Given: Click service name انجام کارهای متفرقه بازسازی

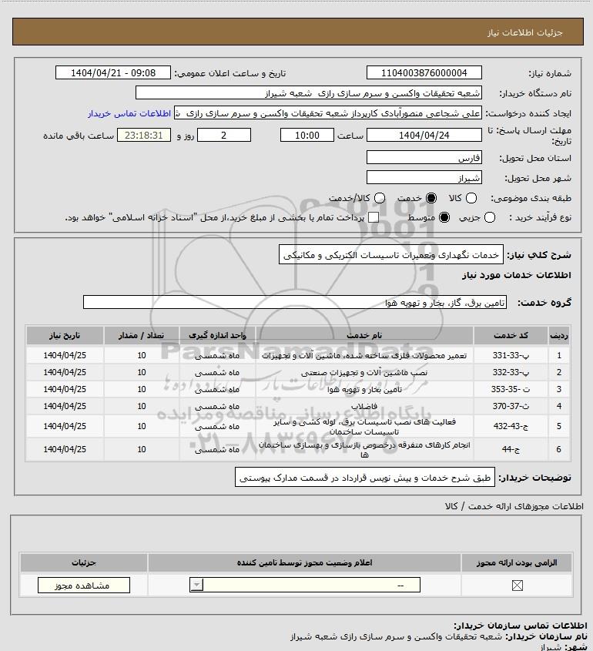Looking at the screenshot, I should [364, 450].
